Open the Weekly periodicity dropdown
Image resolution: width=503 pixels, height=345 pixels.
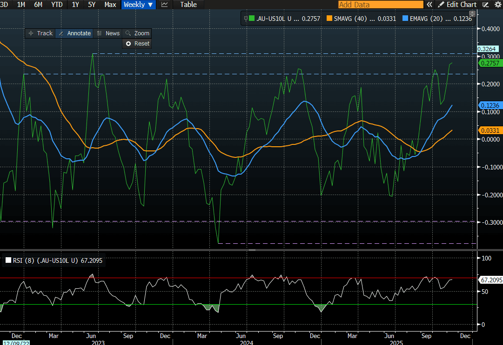coord(138,5)
